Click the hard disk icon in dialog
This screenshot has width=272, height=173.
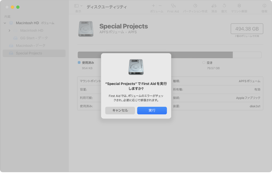click(x=136, y=67)
